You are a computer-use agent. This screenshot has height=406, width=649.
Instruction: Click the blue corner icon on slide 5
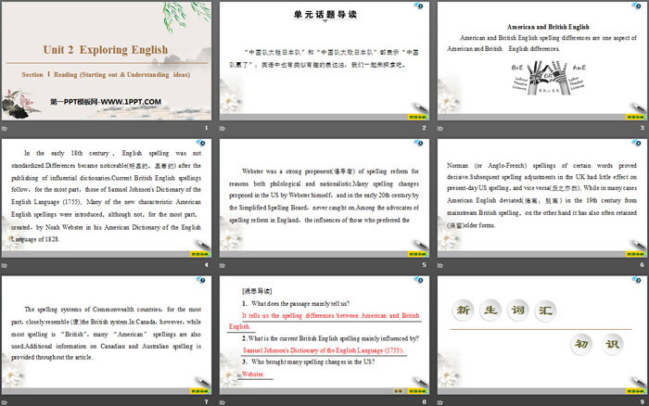tap(419, 143)
